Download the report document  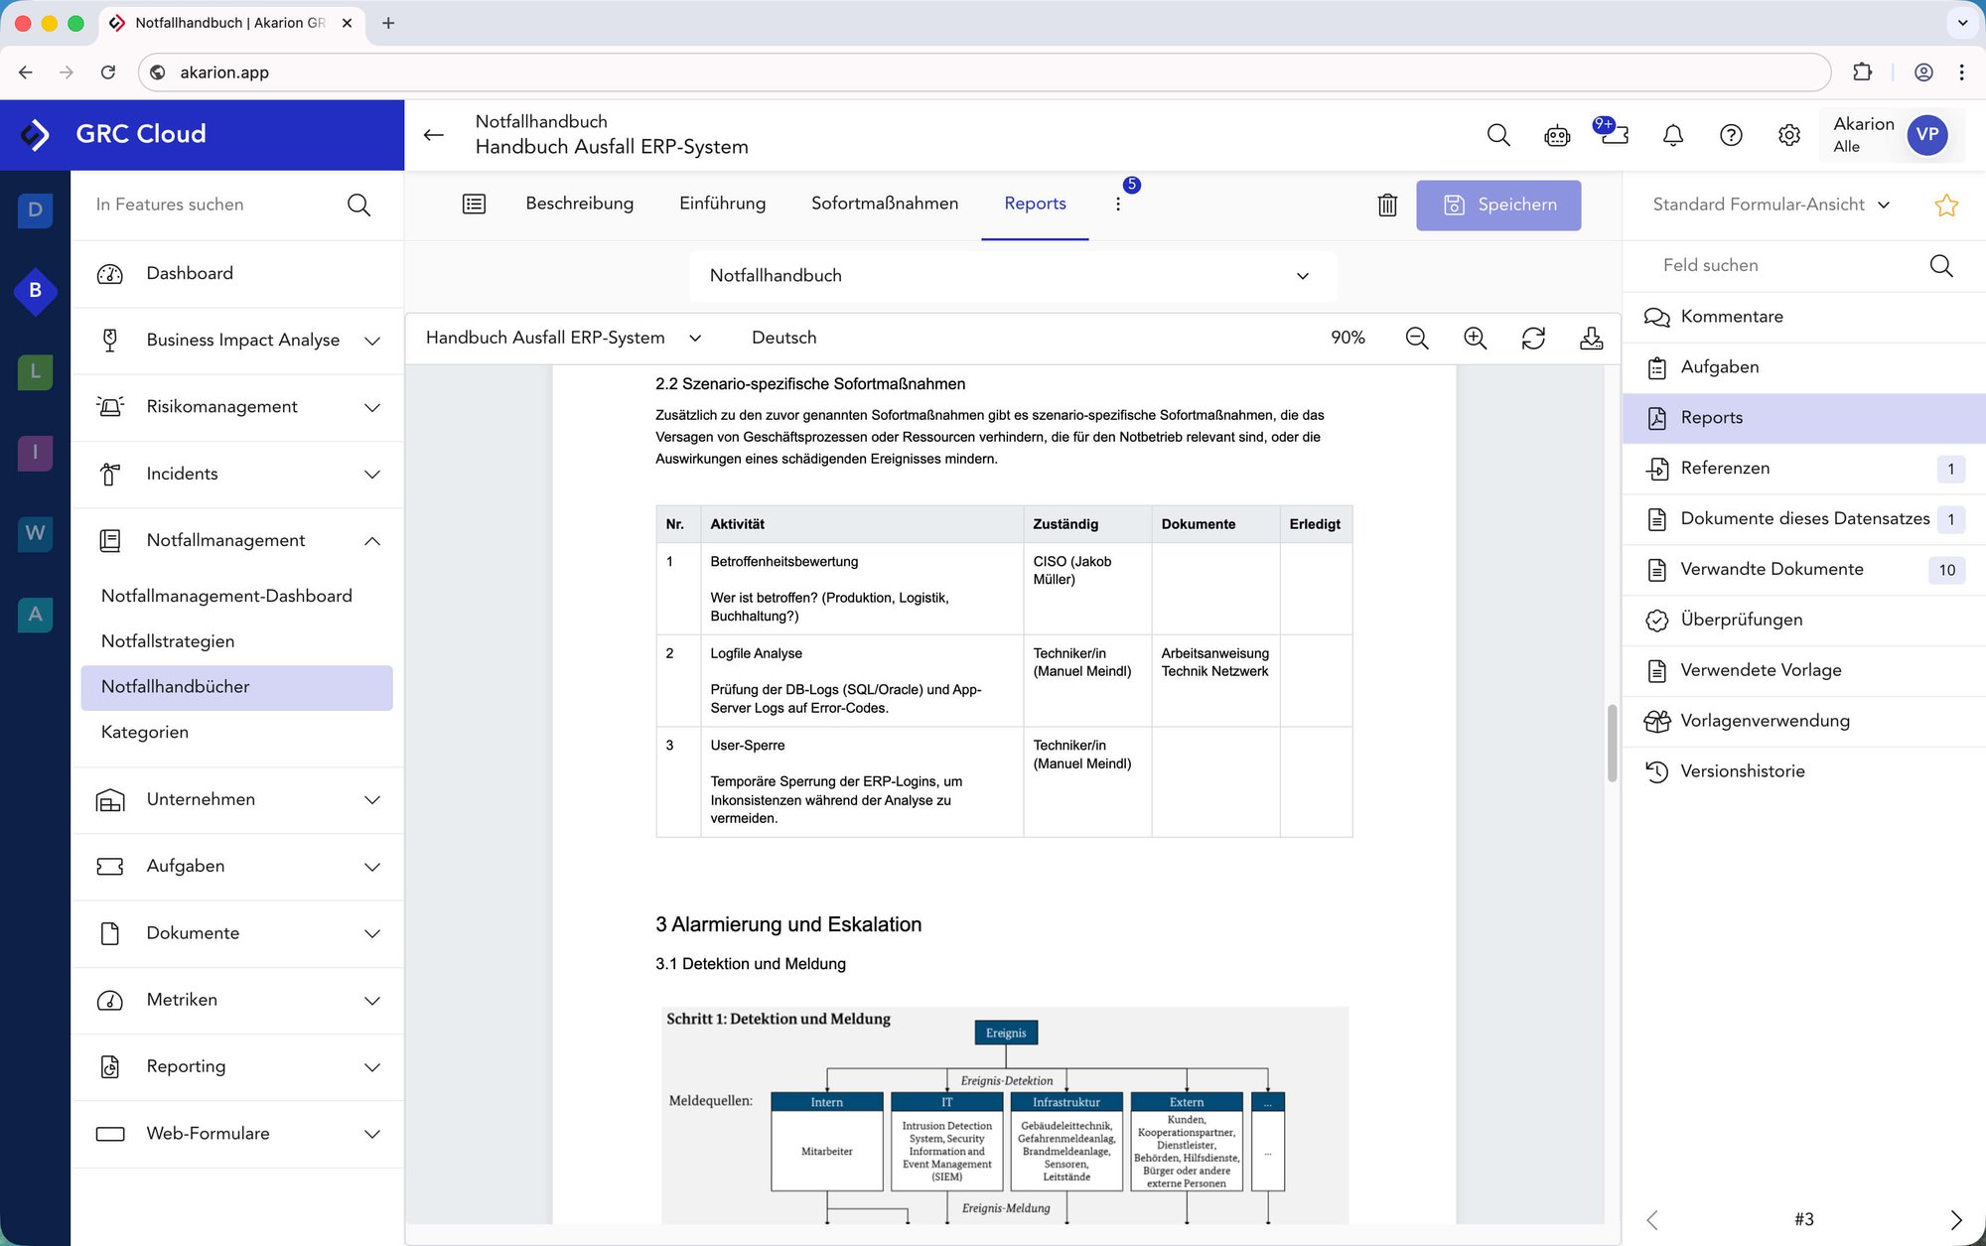click(1592, 339)
